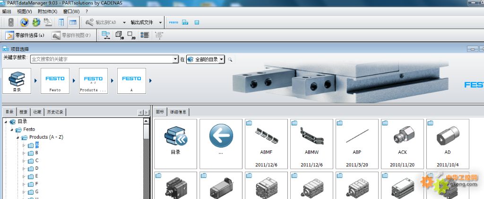Click the arrow after the A breadcrumb

point(151,81)
